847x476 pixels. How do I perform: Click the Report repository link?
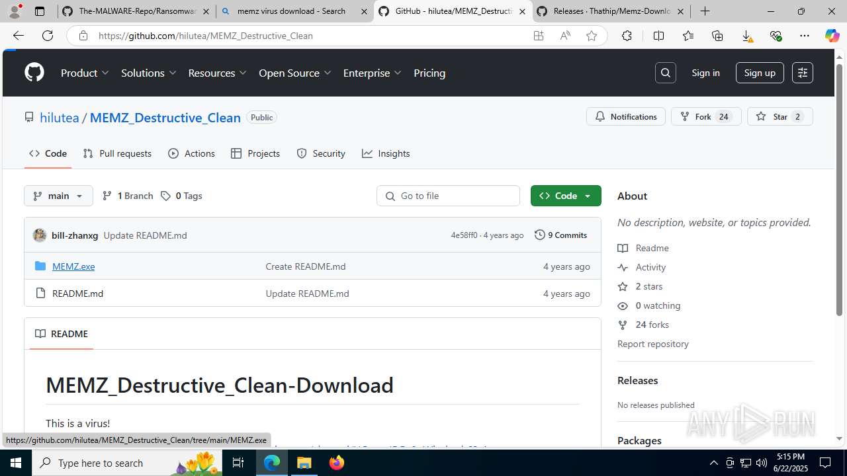click(653, 344)
